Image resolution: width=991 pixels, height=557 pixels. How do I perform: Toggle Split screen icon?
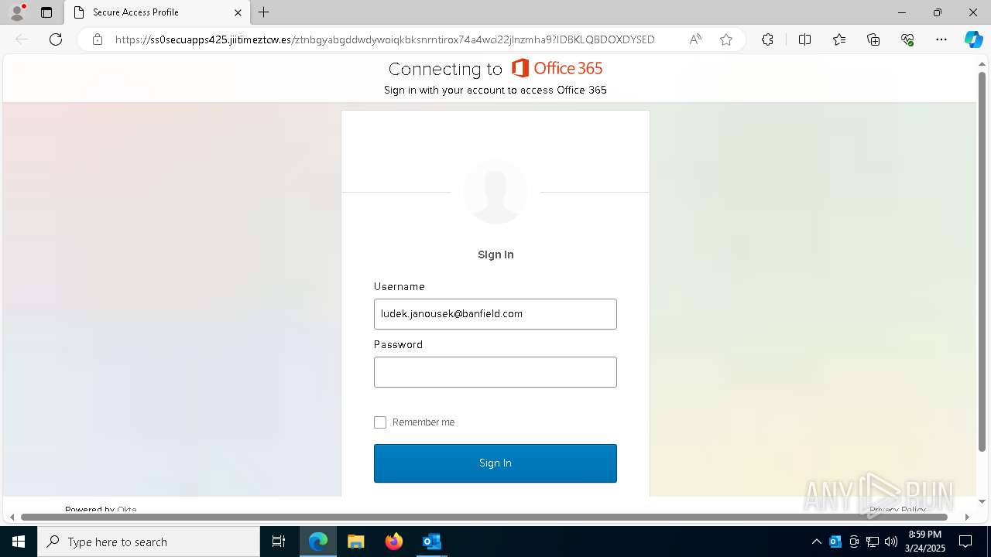[x=804, y=39]
